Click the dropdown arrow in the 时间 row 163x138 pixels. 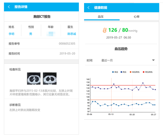pos(153,60)
